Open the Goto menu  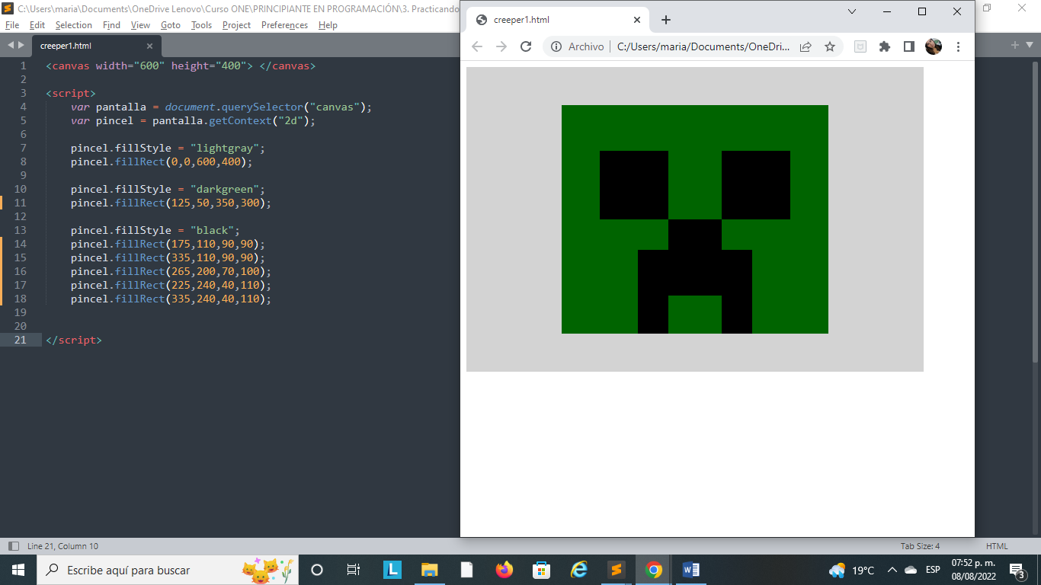pos(171,25)
